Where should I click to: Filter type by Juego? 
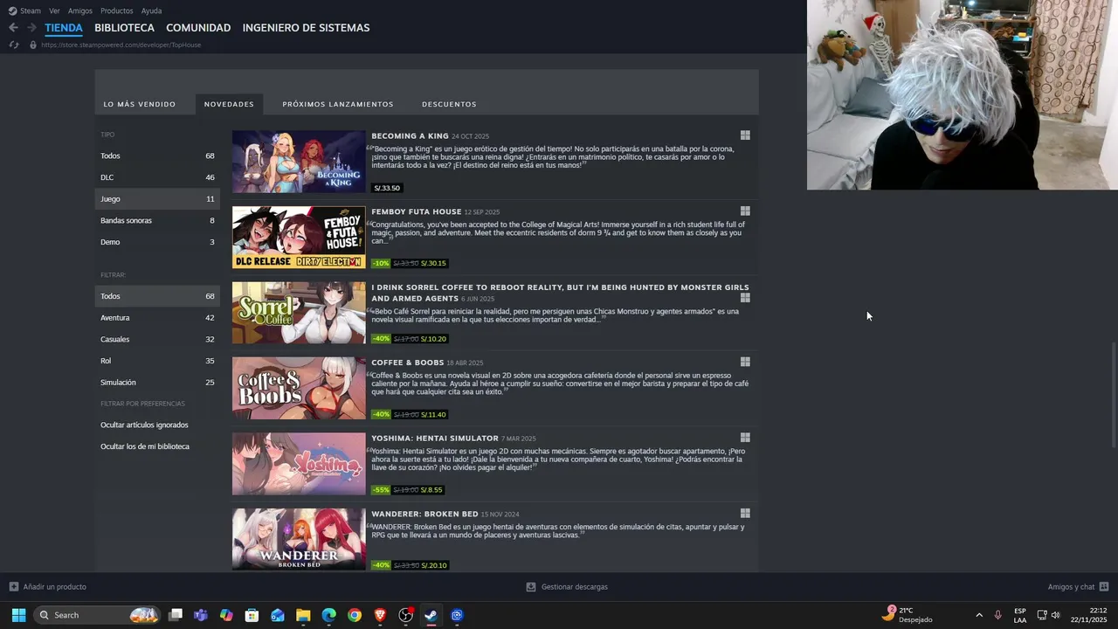[x=157, y=199]
